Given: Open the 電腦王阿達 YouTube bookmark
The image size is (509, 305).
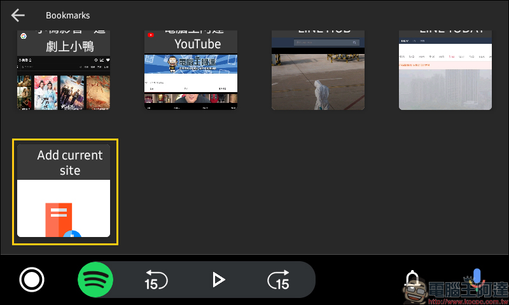Looking at the screenshot, I should 191,70.
